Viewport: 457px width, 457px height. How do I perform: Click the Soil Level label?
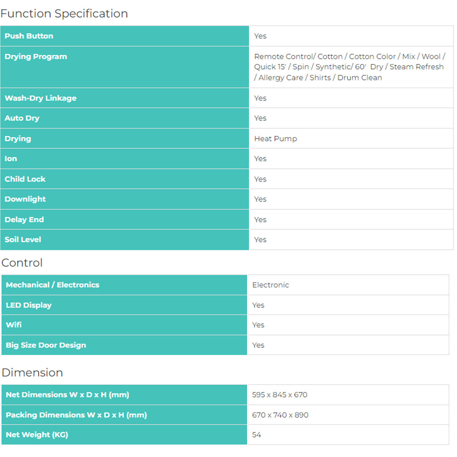coord(23,240)
